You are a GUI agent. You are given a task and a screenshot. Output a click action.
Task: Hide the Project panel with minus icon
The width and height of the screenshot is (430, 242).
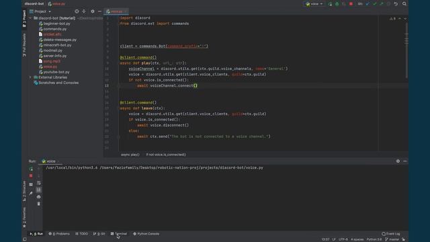pos(100,11)
